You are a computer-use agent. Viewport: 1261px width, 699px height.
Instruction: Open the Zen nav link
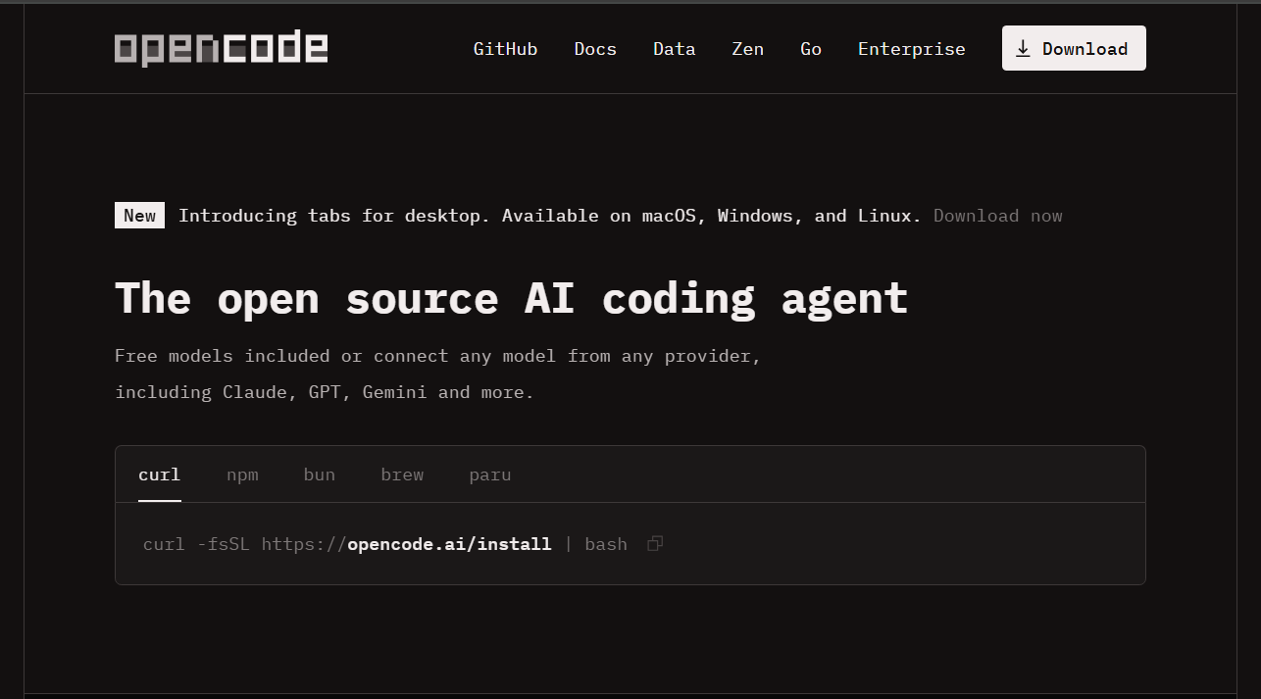(747, 49)
